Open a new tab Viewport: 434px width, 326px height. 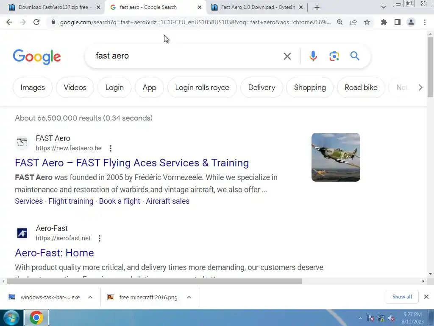(317, 7)
